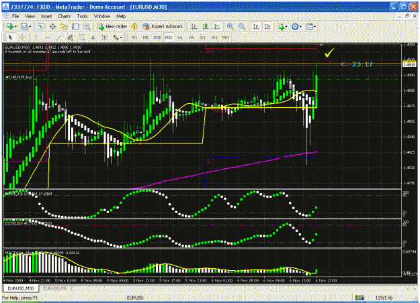Screen dimensions: 420x303
Task: Draw a horizontal line tool
Action: [47, 38]
